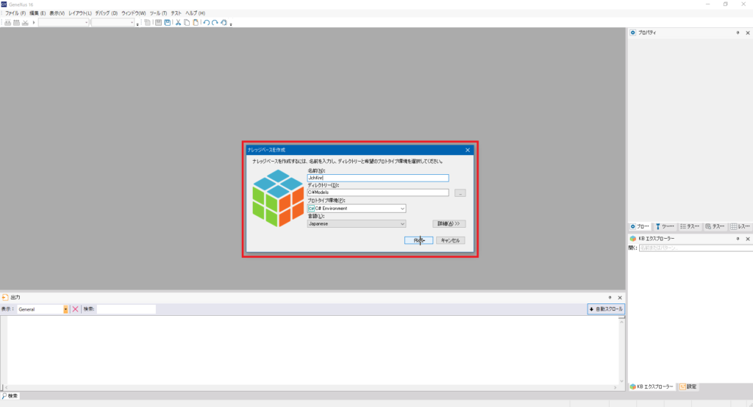
Task: Click the Copy icon in the toolbar
Action: [x=187, y=23]
